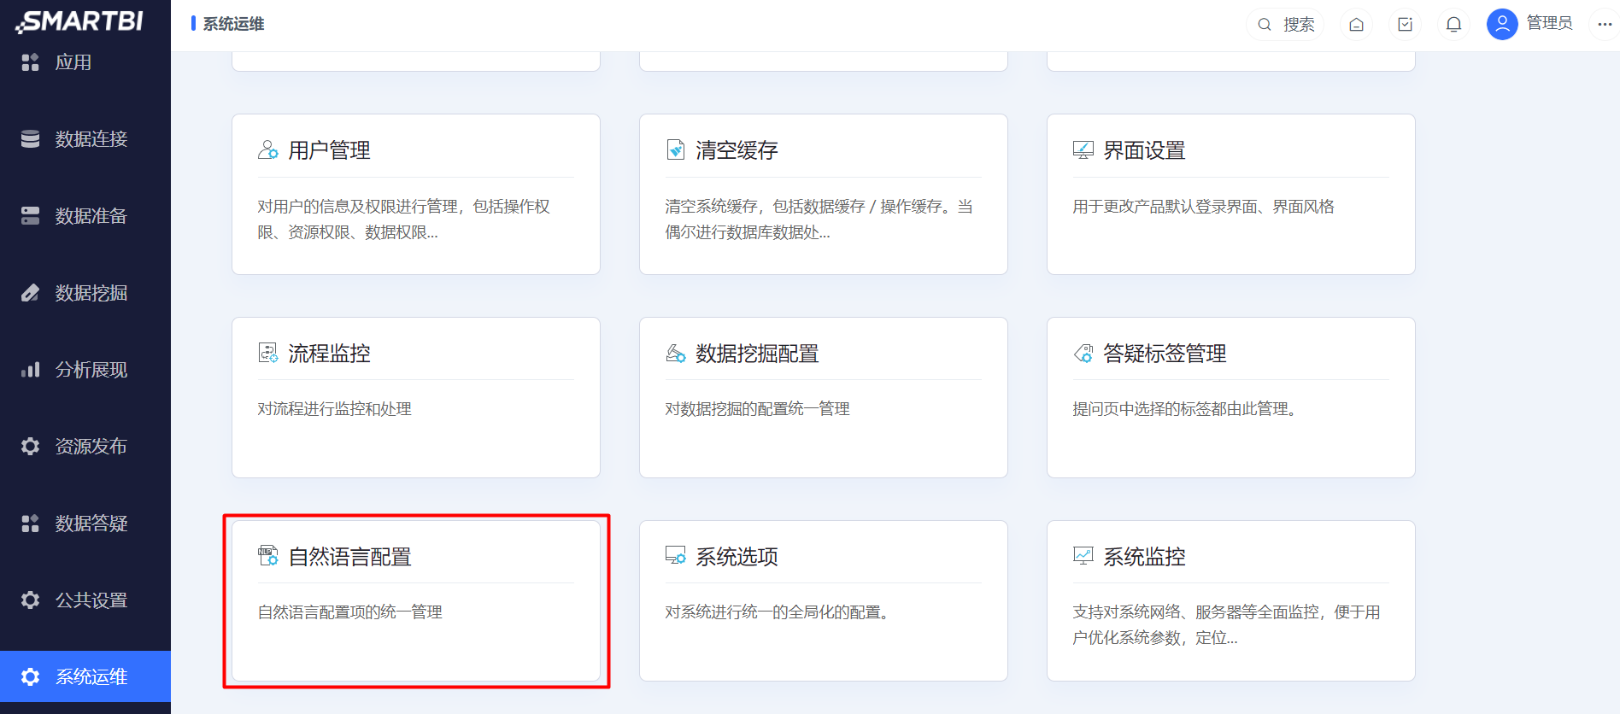Switch to 数据准备 menu

pyautogui.click(x=91, y=216)
